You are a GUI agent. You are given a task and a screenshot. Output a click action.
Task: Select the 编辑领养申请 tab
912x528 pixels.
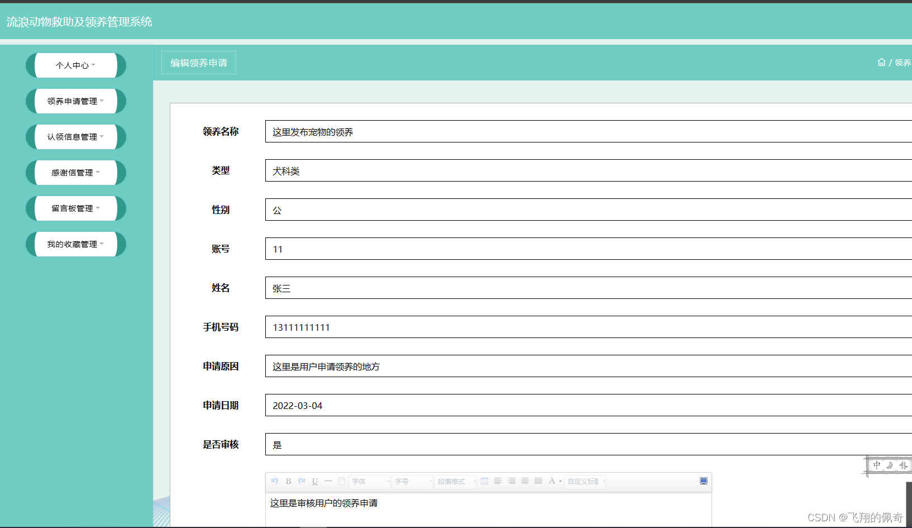point(199,63)
